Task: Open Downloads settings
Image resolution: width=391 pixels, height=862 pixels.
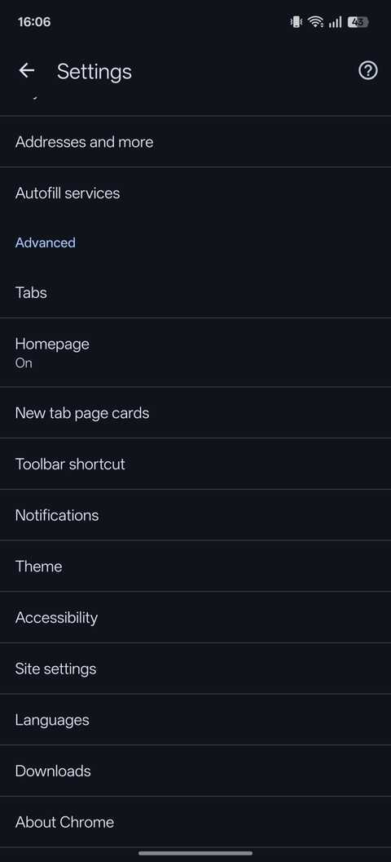Action: (195, 771)
